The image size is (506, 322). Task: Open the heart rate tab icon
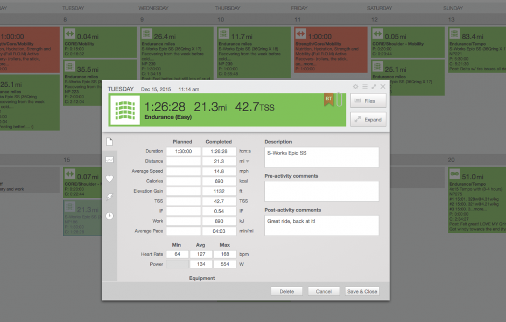(x=109, y=178)
